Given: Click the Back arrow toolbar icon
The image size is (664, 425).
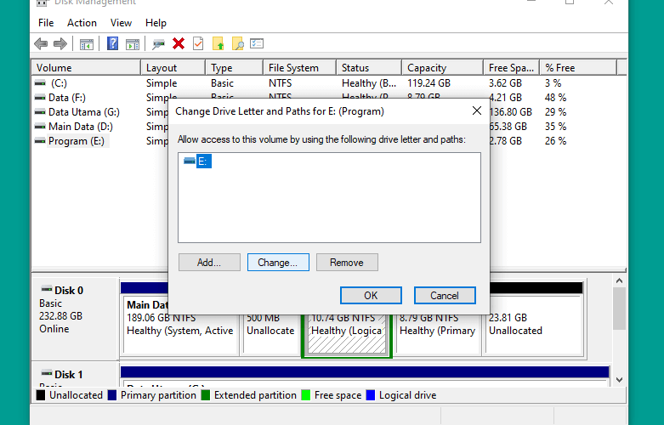Looking at the screenshot, I should (x=41, y=43).
